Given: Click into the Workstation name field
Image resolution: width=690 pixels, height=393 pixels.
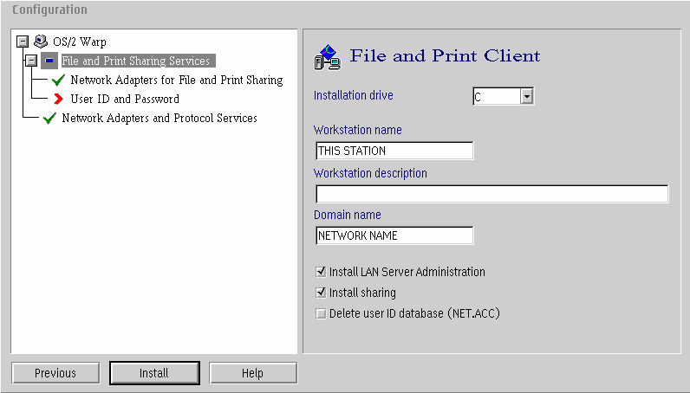Looking at the screenshot, I should (394, 151).
